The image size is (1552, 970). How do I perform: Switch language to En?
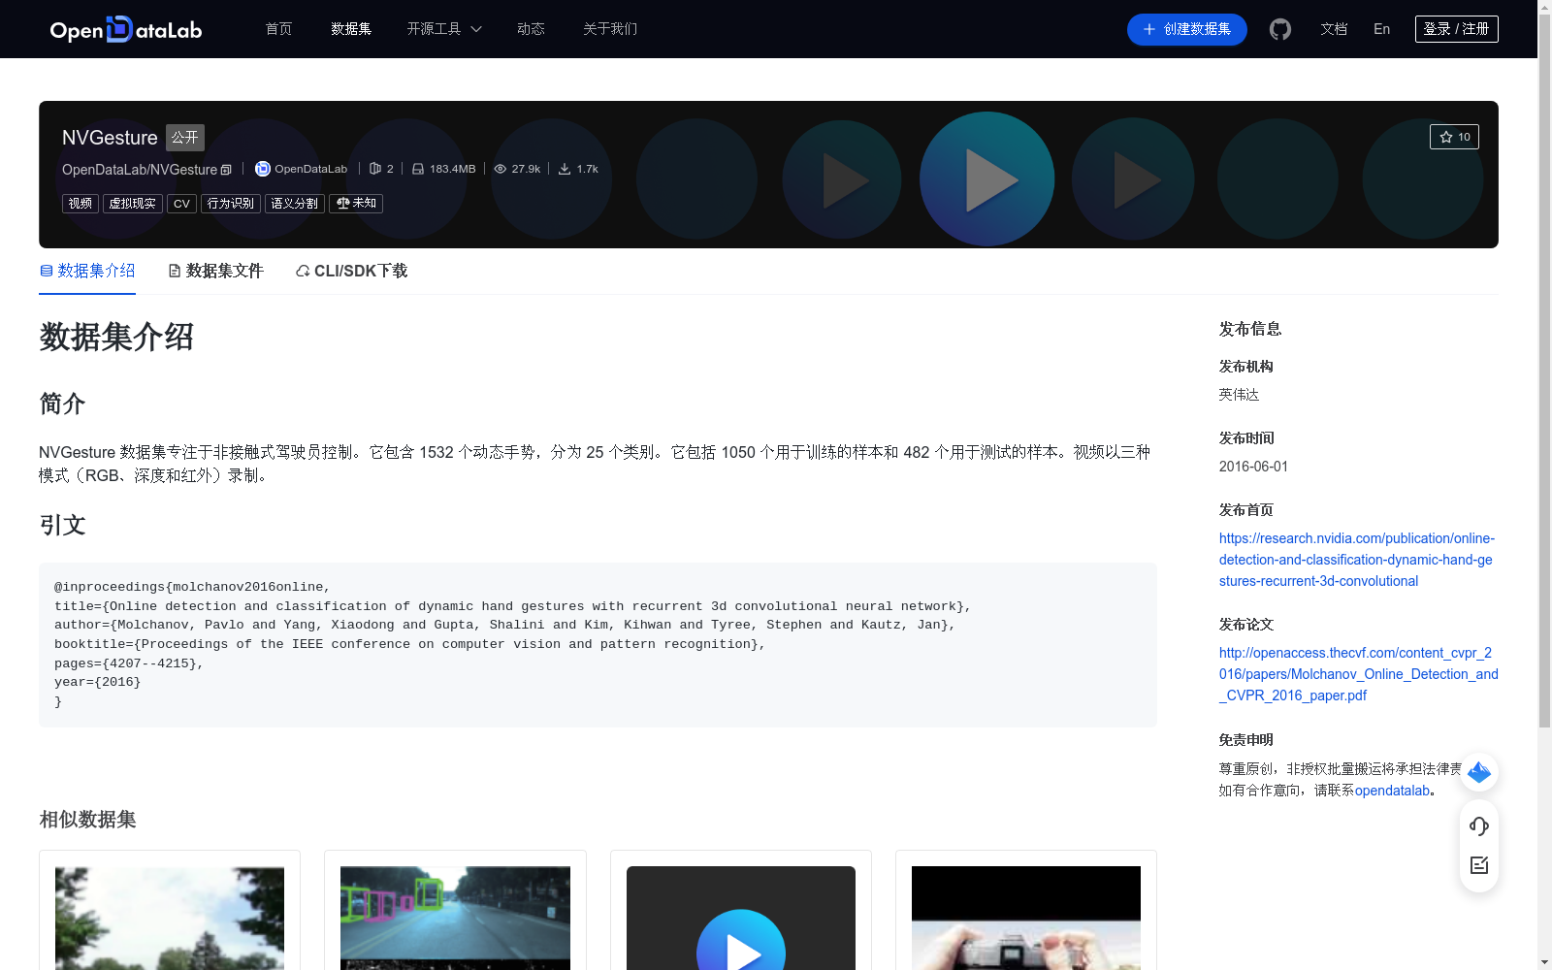tap(1381, 29)
